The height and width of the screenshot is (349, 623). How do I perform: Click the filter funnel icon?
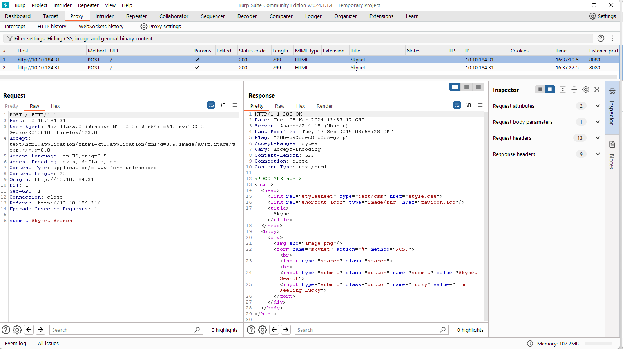coord(9,38)
